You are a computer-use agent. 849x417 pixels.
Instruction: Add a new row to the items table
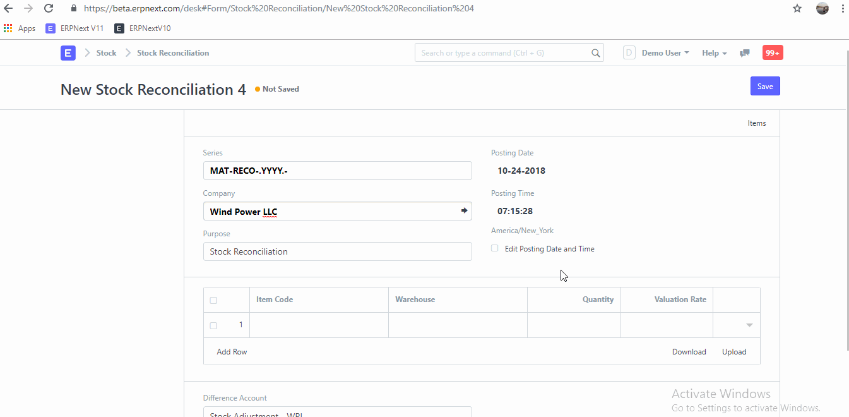coord(231,351)
